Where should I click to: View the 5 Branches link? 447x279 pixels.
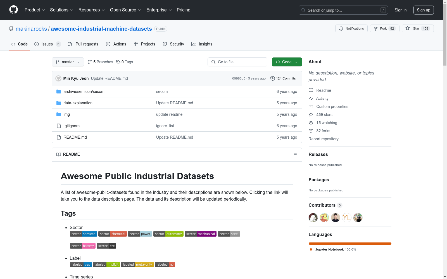(101, 62)
